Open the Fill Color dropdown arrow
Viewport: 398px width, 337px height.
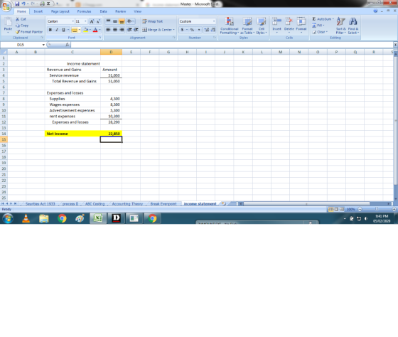[90, 30]
